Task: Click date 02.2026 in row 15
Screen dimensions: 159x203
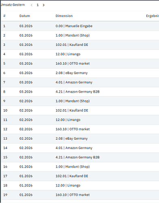Action: pos(26,157)
